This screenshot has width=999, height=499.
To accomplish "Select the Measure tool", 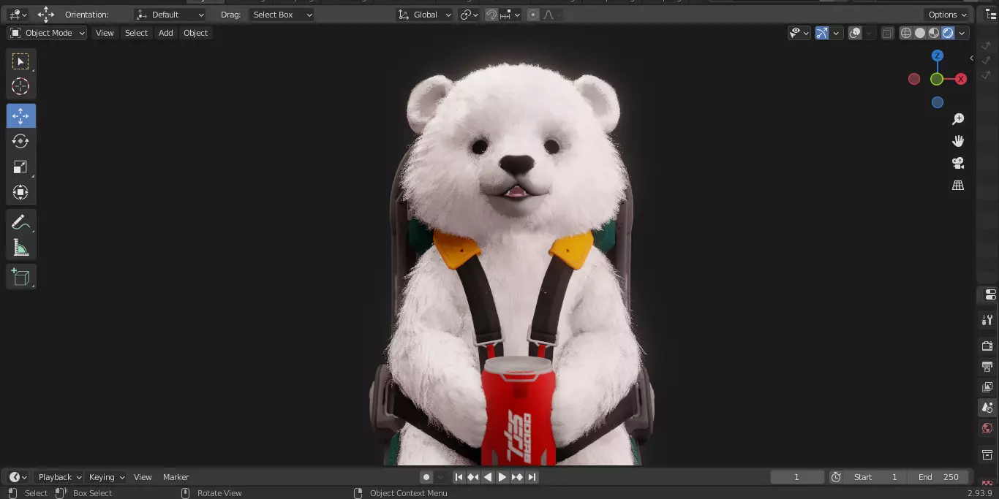I will click(x=20, y=248).
